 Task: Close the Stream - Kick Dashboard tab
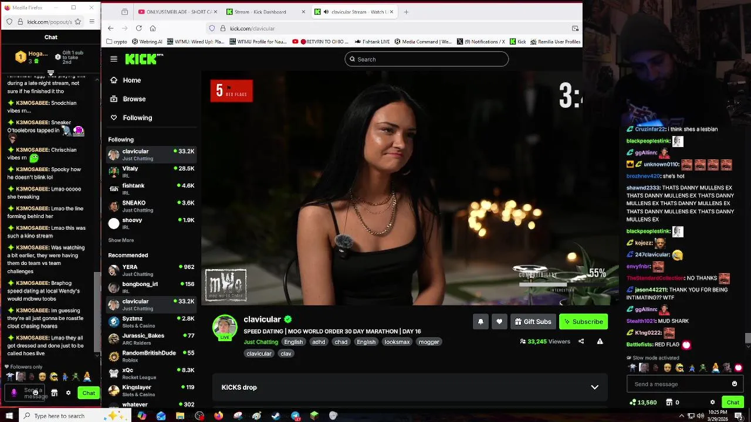coord(303,12)
